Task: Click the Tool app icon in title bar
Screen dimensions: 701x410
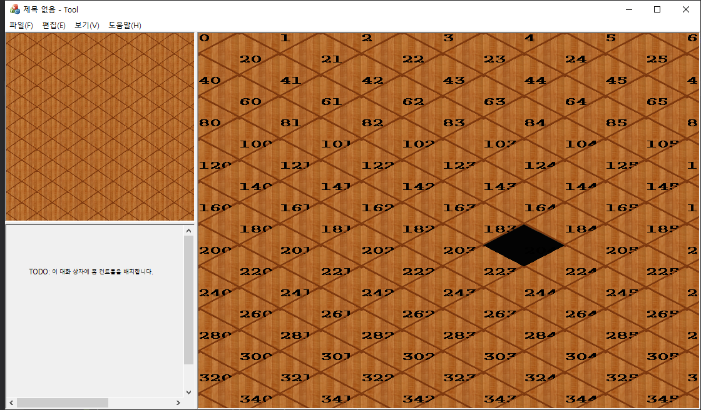Action: tap(15, 9)
